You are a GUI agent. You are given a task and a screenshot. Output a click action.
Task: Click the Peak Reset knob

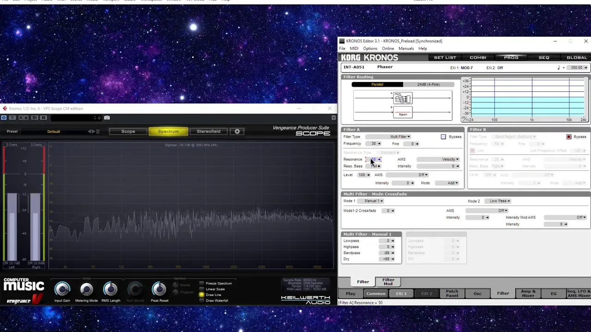[x=159, y=289]
